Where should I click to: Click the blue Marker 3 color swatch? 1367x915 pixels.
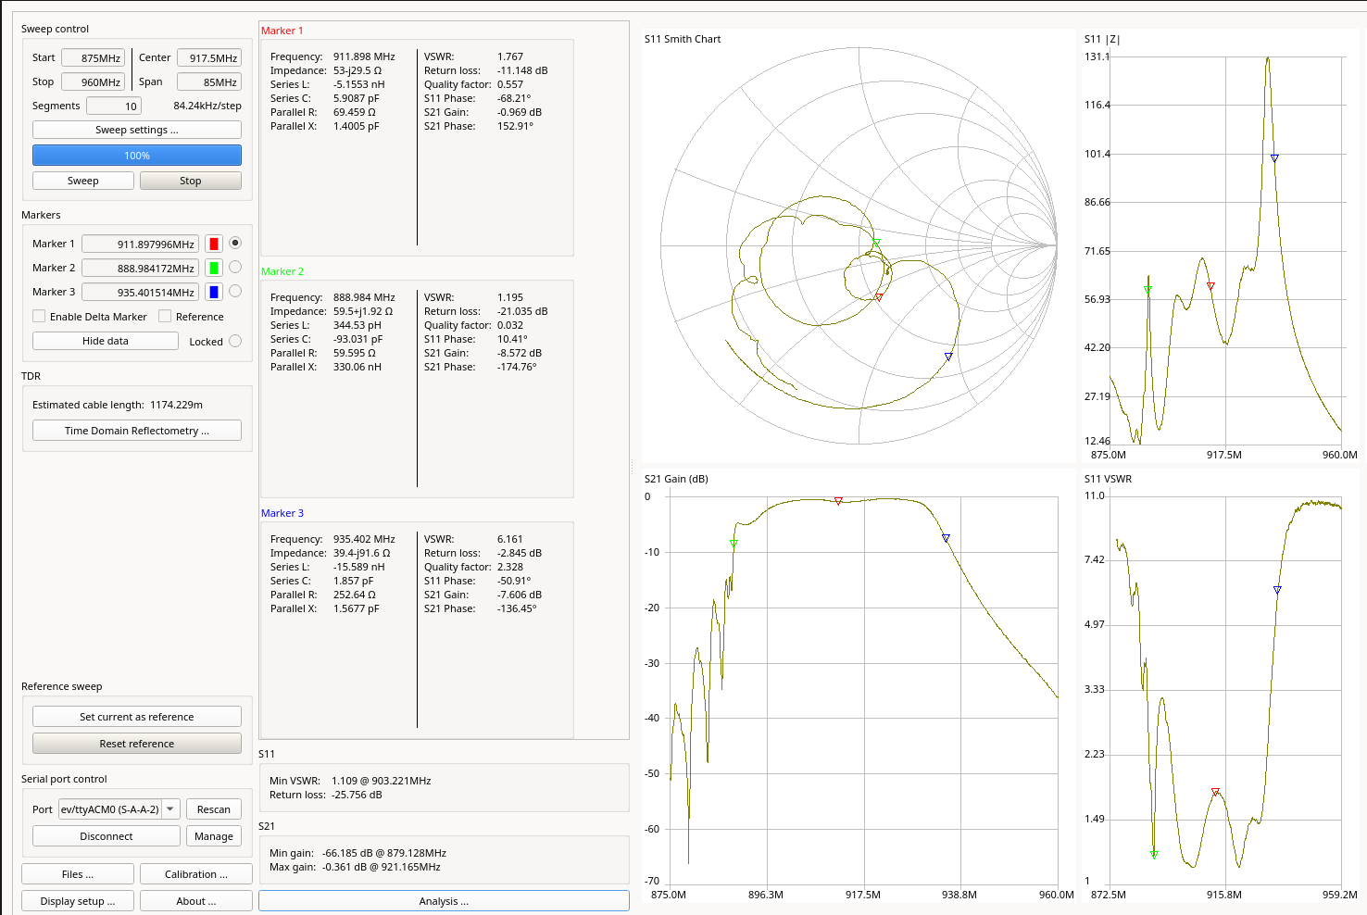click(214, 292)
